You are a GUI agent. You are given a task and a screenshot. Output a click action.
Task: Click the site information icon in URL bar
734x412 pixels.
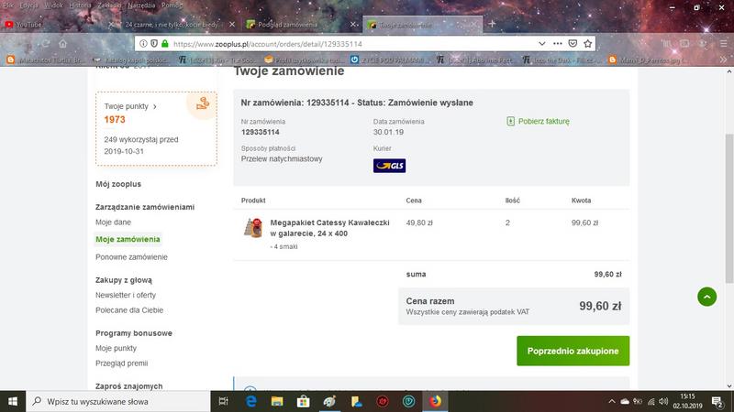(143, 43)
